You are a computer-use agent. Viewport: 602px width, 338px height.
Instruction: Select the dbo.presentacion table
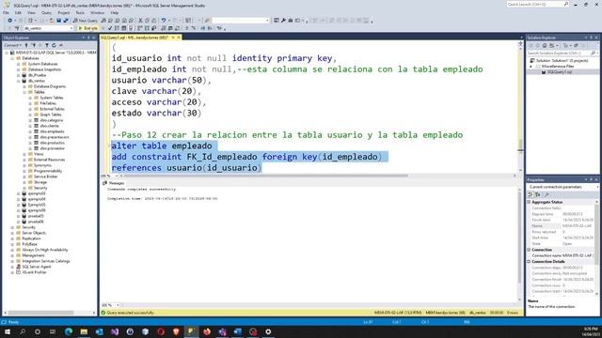(x=55, y=137)
